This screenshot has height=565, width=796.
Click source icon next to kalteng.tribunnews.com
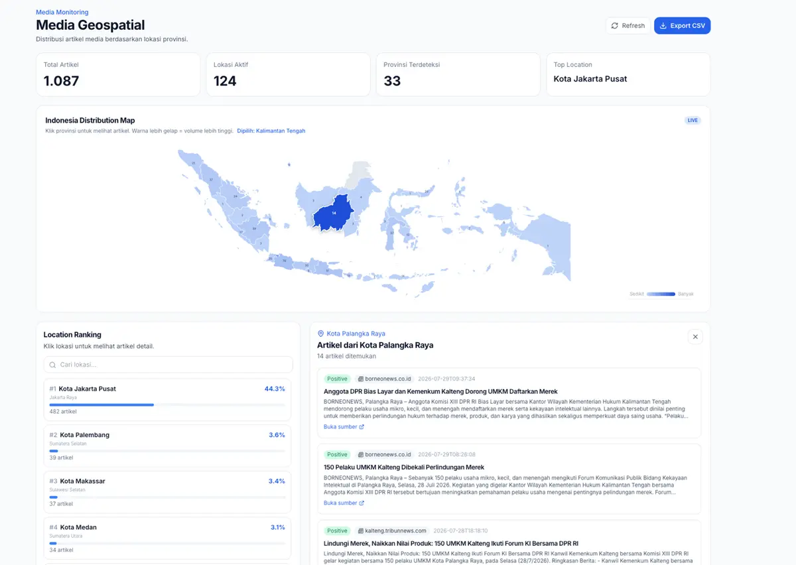pos(360,531)
